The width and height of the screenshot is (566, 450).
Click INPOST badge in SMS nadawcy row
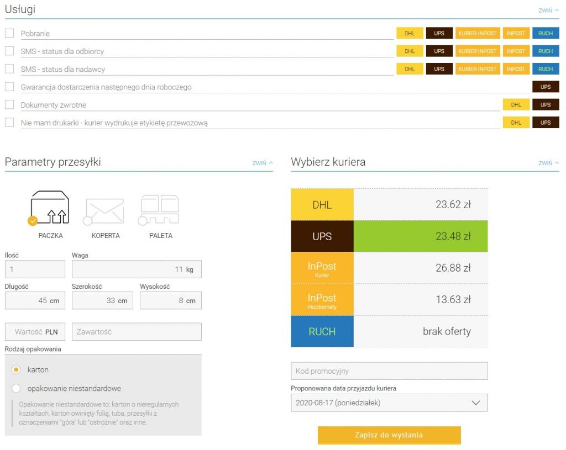tap(516, 69)
